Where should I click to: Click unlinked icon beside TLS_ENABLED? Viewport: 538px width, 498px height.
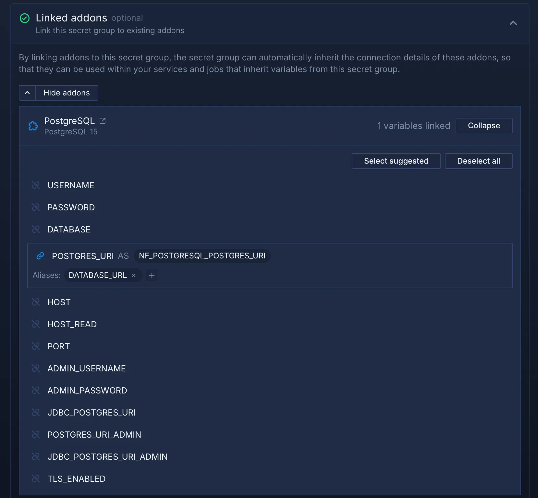coord(36,479)
